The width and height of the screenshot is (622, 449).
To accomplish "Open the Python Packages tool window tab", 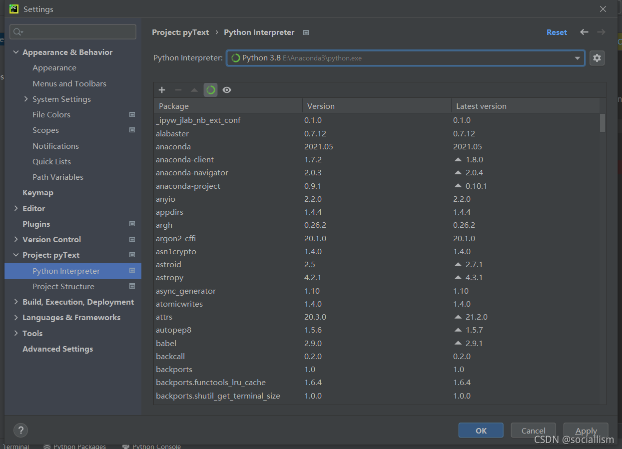I will click(x=75, y=446).
